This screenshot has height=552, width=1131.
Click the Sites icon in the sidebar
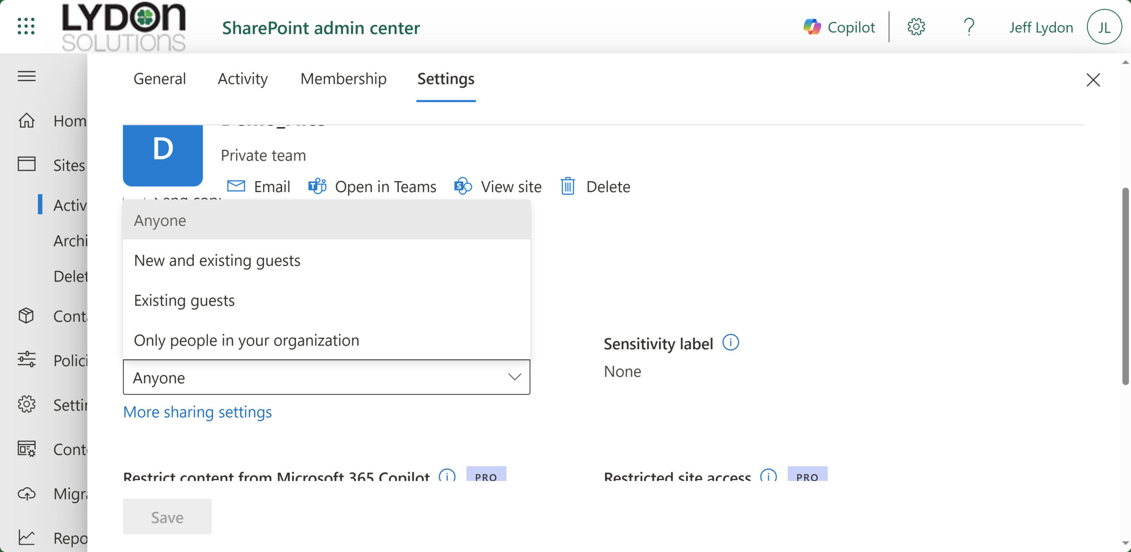coord(27,164)
